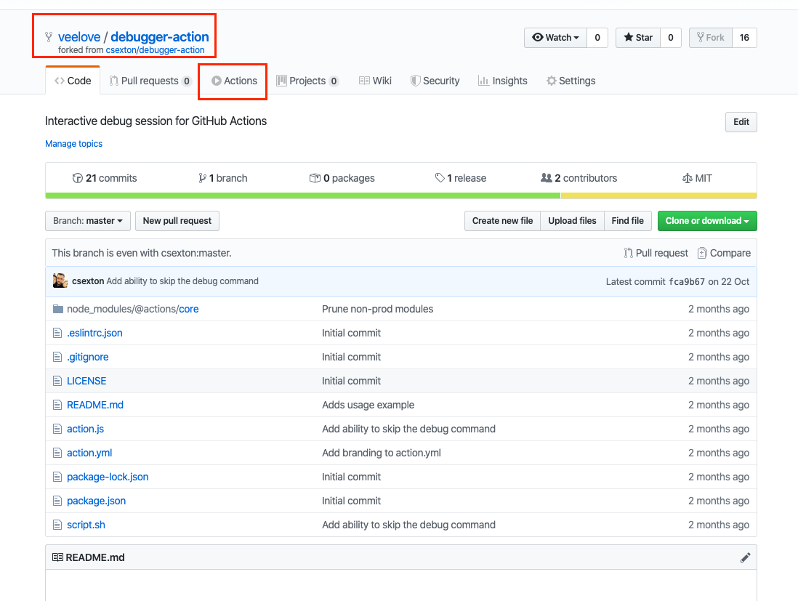Image resolution: width=798 pixels, height=601 pixels.
Task: Click the fork count 16
Action: pyautogui.click(x=744, y=38)
